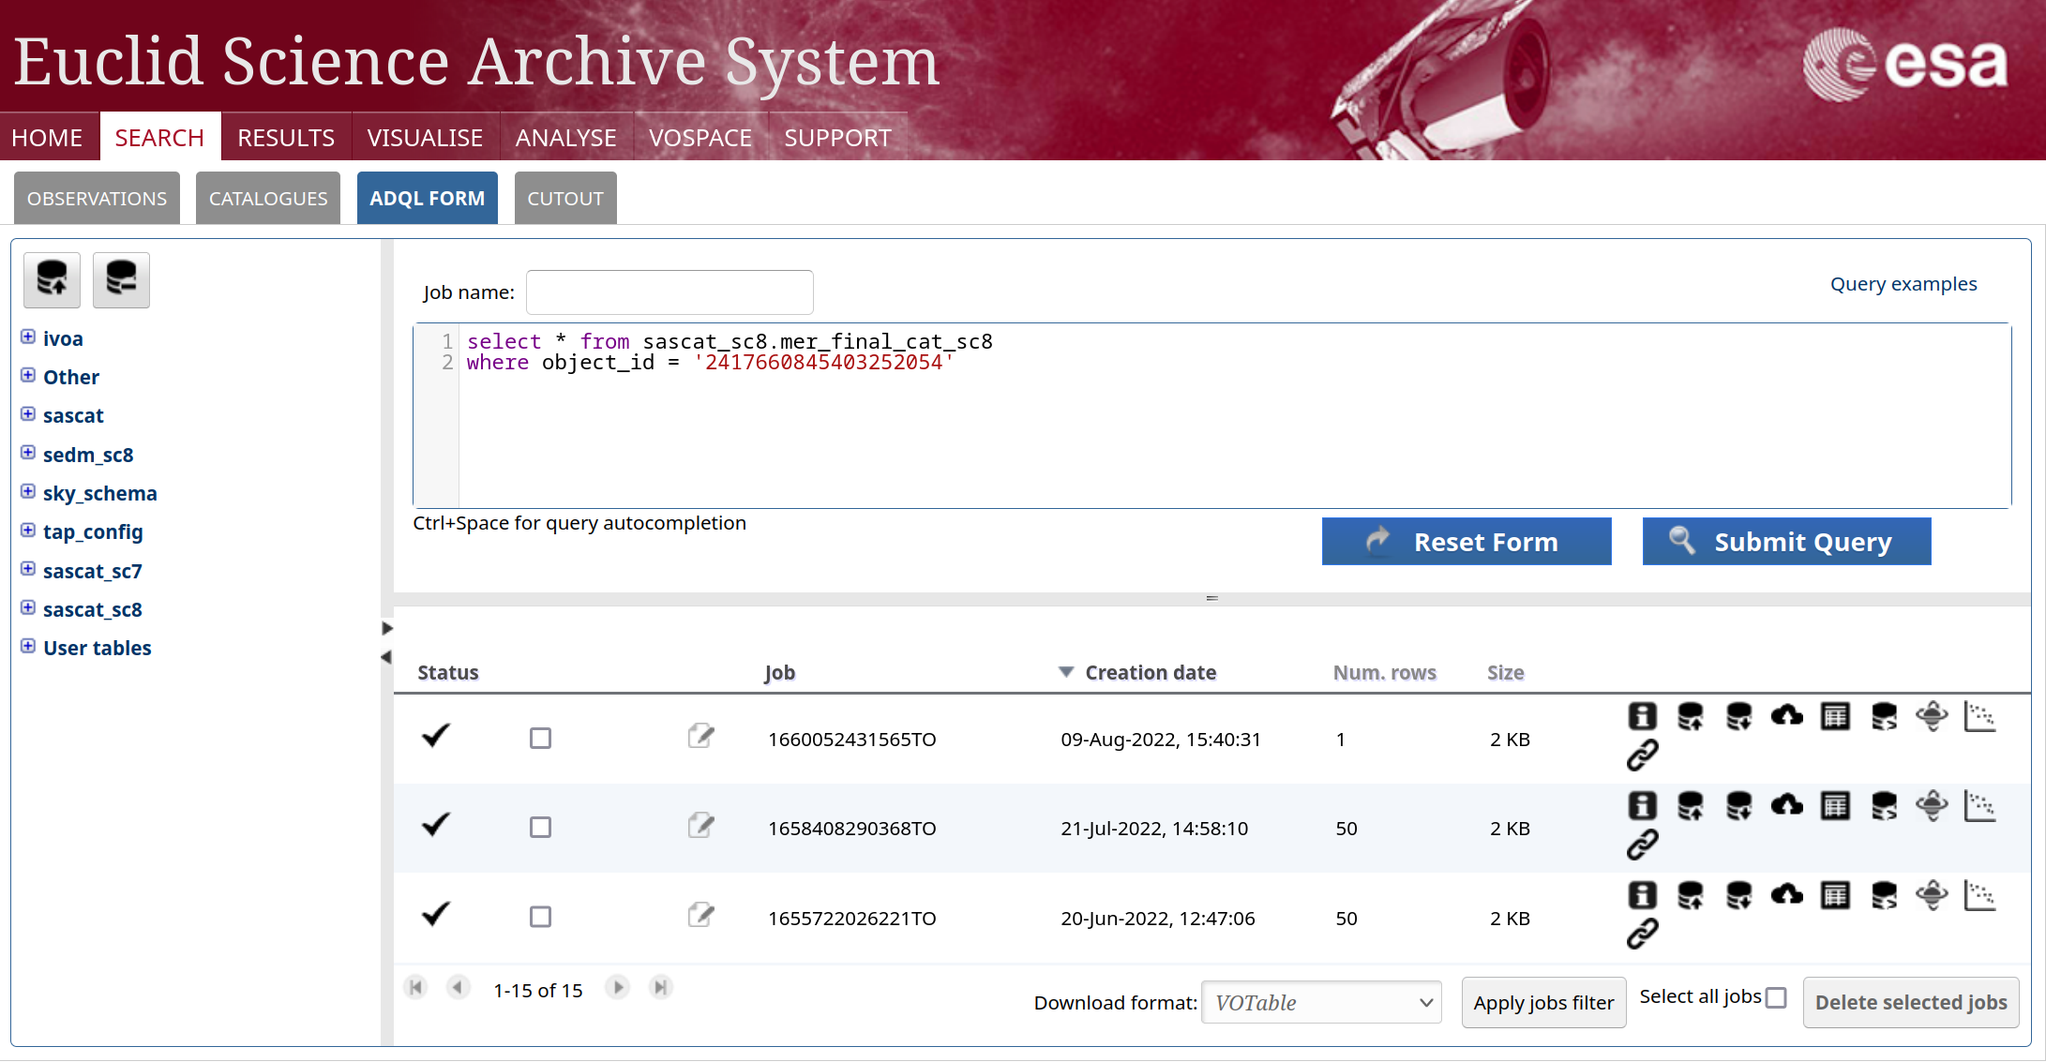
Task: Switch to the OBSERVATIONS tab
Action: [97, 199]
